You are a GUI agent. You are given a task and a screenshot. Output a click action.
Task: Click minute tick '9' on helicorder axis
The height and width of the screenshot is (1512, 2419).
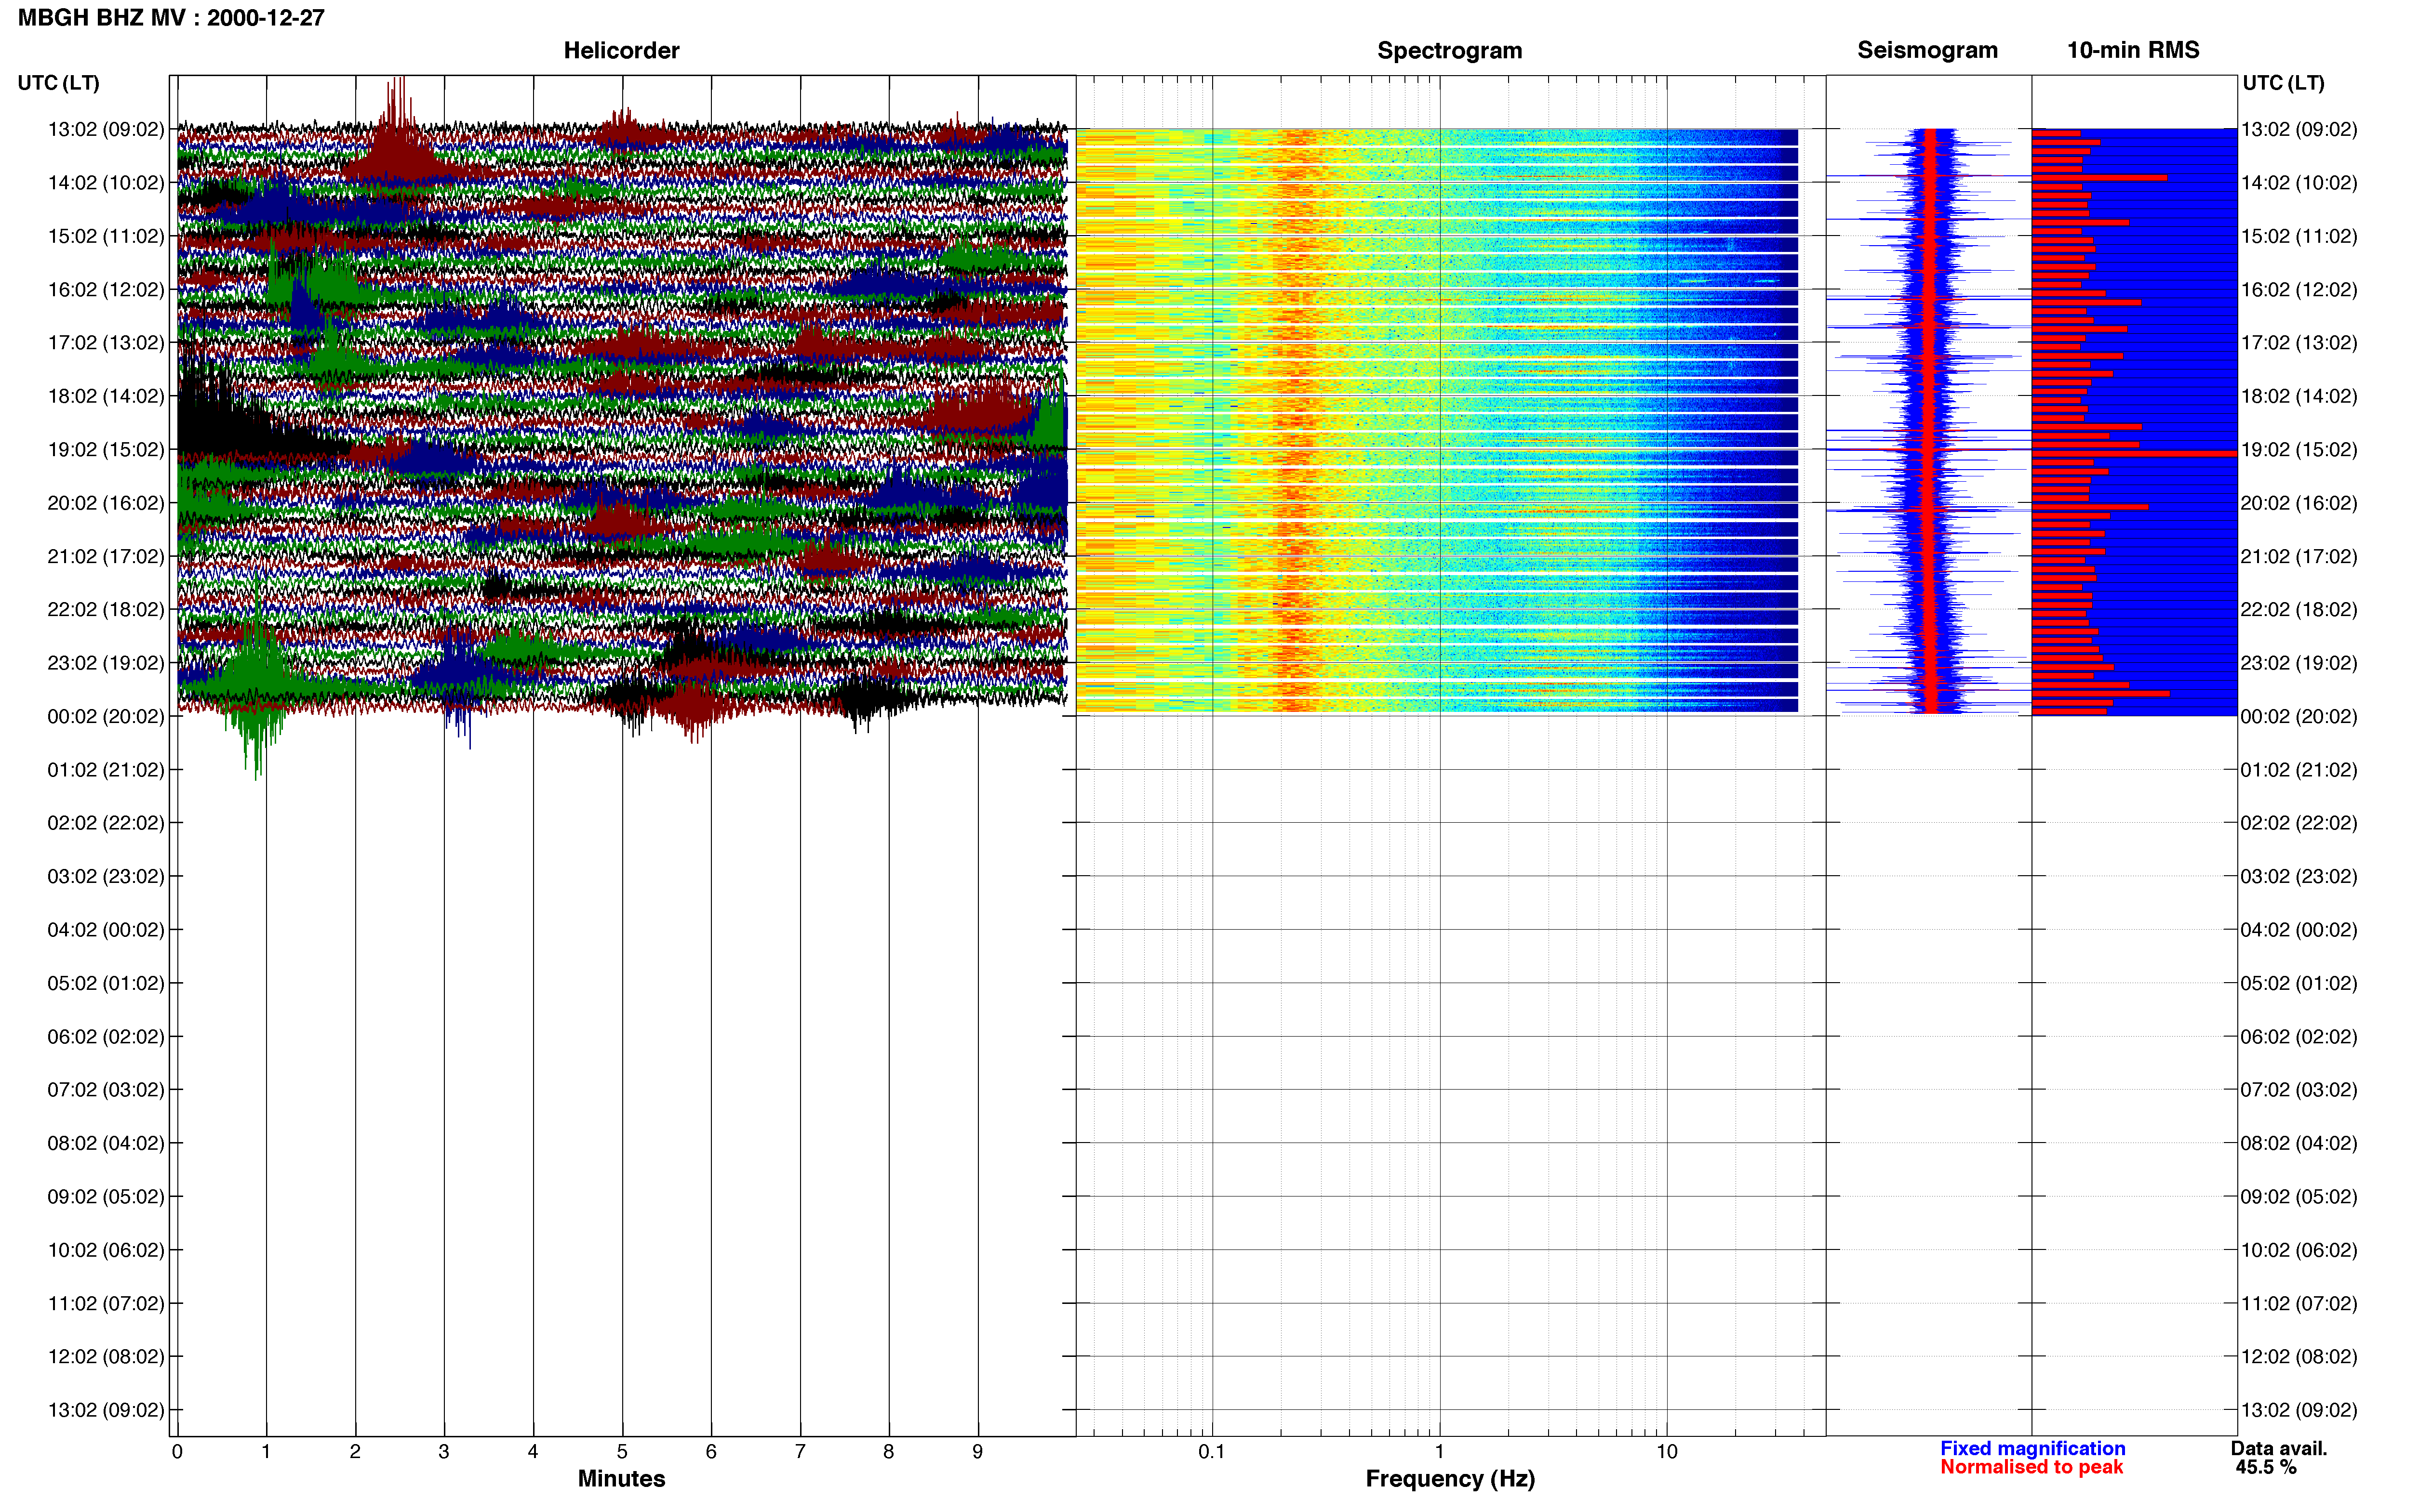(977, 1452)
